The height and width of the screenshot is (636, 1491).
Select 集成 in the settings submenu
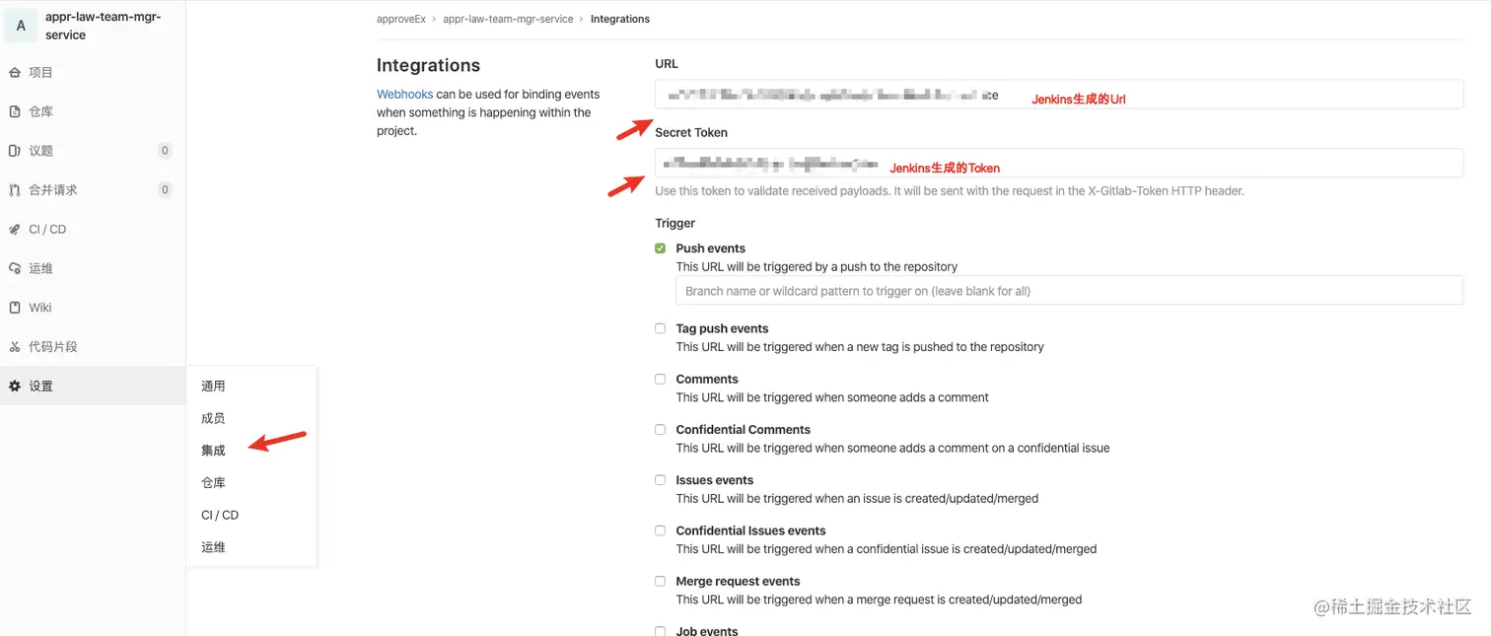coord(213,451)
